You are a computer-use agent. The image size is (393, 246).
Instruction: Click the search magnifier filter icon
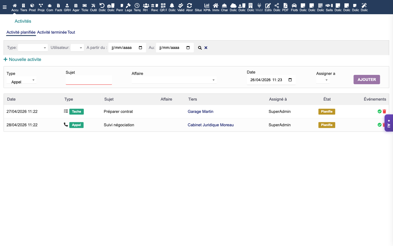tap(200, 48)
